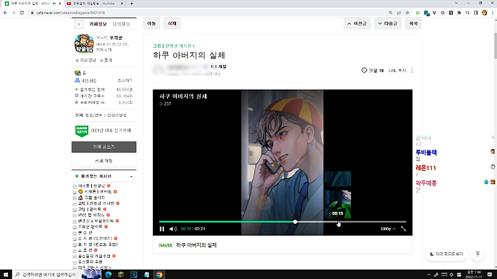This screenshot has width=497, height=279.
Task: Click the 카페 글쓰기 write button
Action: [104, 147]
